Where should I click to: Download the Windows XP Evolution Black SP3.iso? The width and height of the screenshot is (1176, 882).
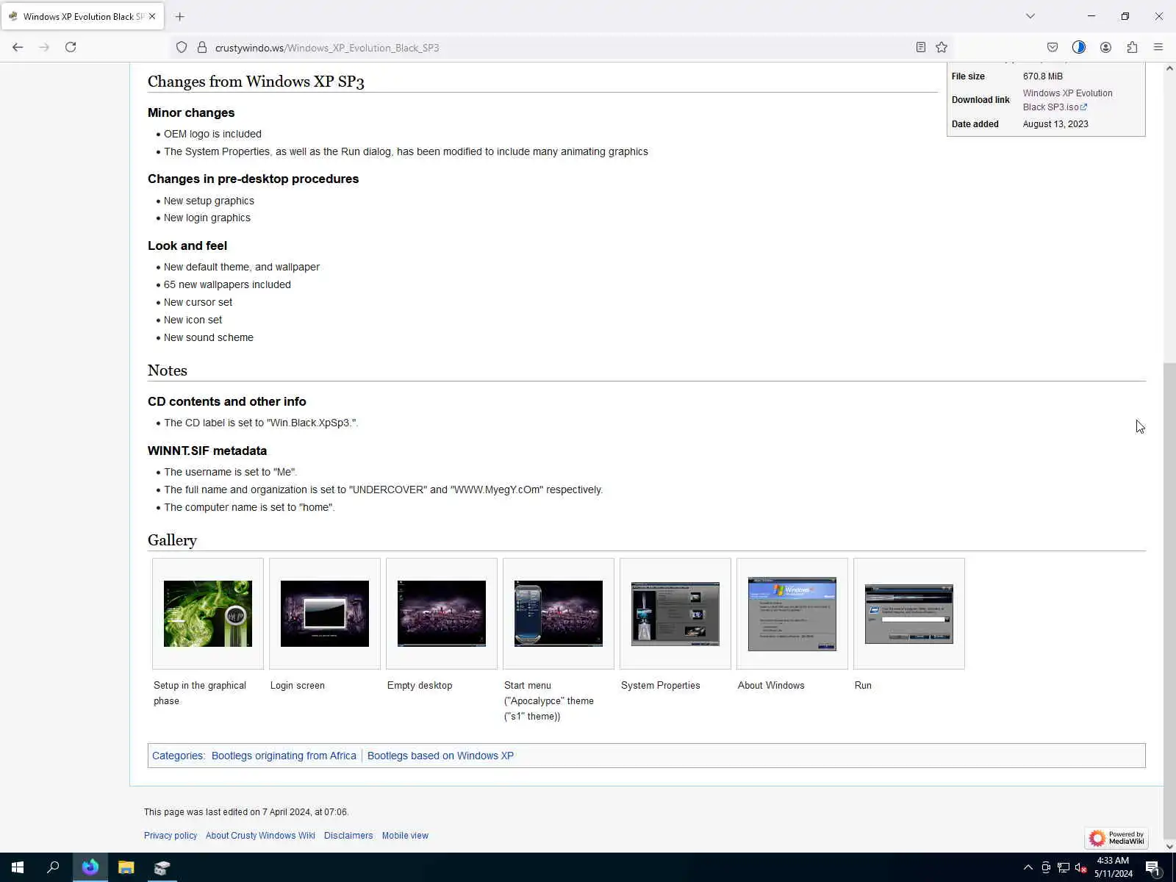[x=1067, y=100]
